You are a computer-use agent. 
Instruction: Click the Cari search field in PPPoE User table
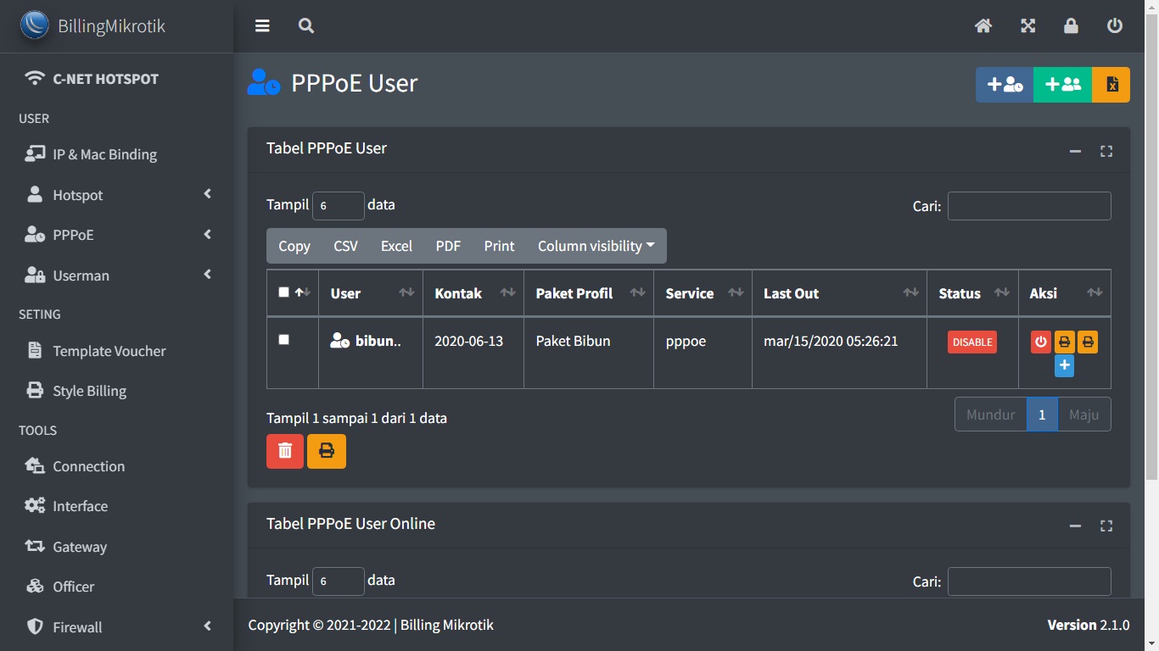pos(1028,206)
